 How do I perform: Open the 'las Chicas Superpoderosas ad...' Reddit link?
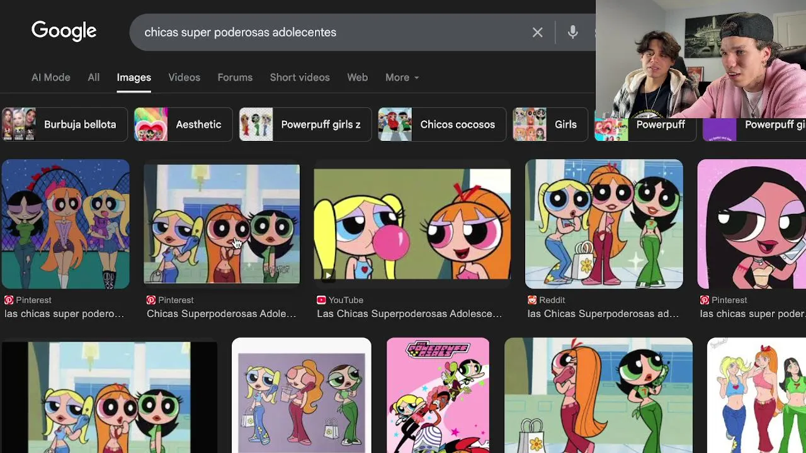[603, 314]
